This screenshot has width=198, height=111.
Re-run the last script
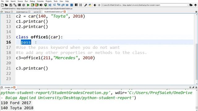(45, 5)
